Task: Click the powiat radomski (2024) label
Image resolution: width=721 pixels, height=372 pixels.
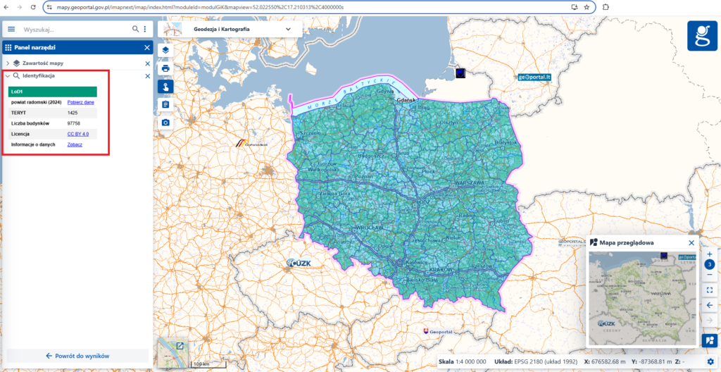Action: click(x=37, y=102)
